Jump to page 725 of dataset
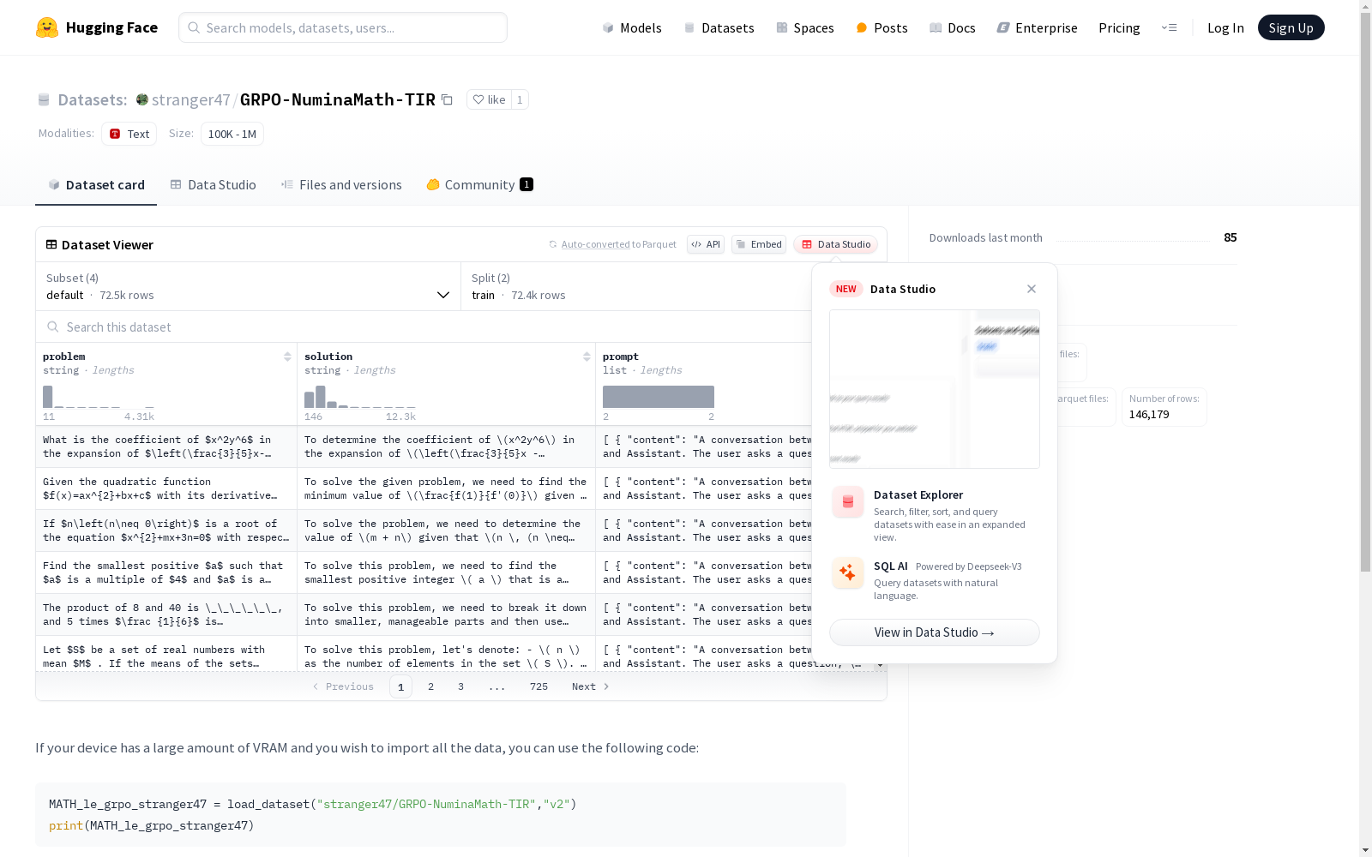The width and height of the screenshot is (1372, 857). [x=539, y=686]
